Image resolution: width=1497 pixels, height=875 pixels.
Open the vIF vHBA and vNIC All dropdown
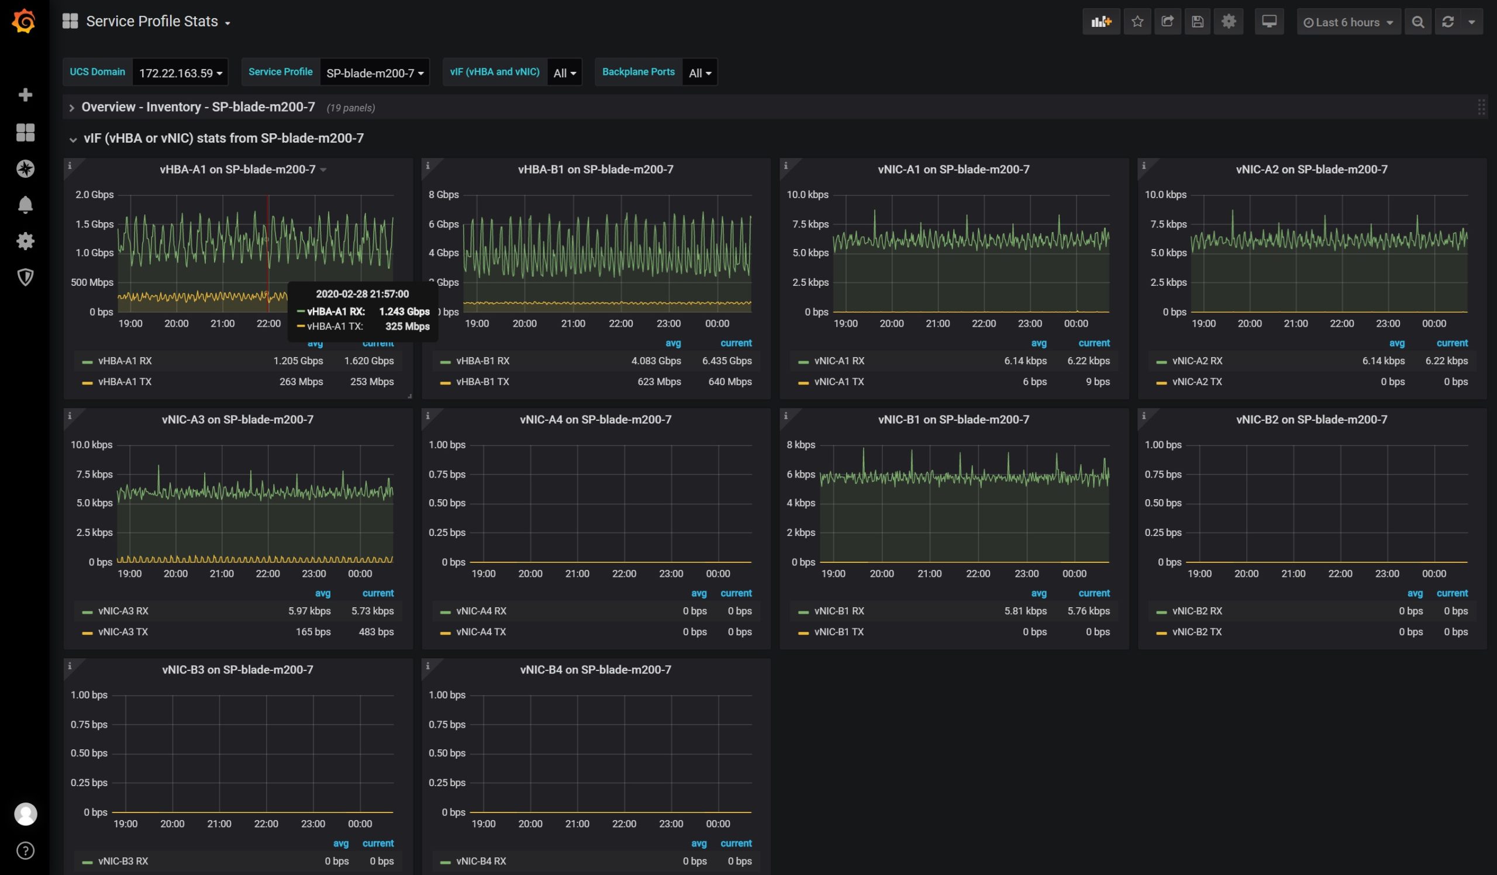[565, 72]
